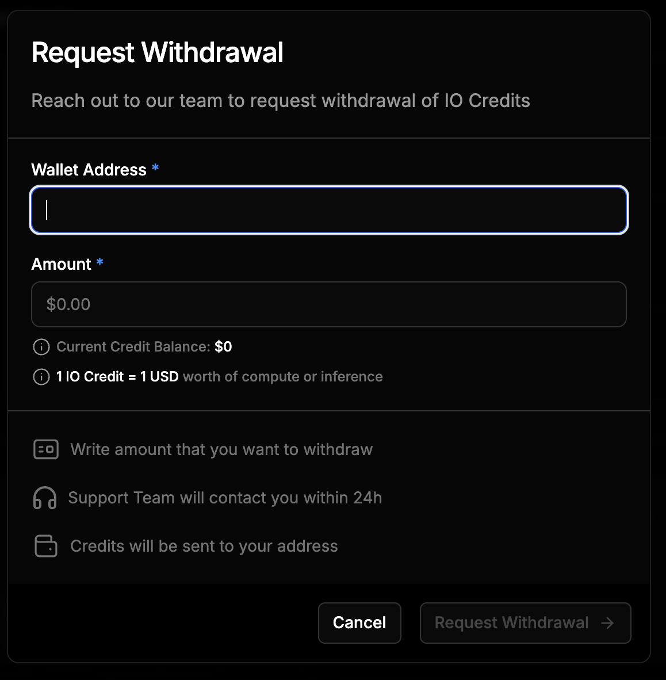The image size is (666, 680).
Task: Select the required asterisk beside Wallet Address
Action: (155, 169)
